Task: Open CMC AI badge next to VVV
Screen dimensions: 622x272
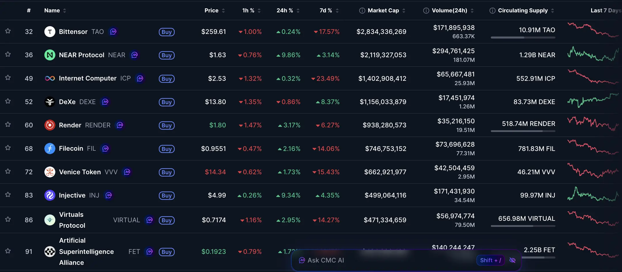Action: coord(127,172)
